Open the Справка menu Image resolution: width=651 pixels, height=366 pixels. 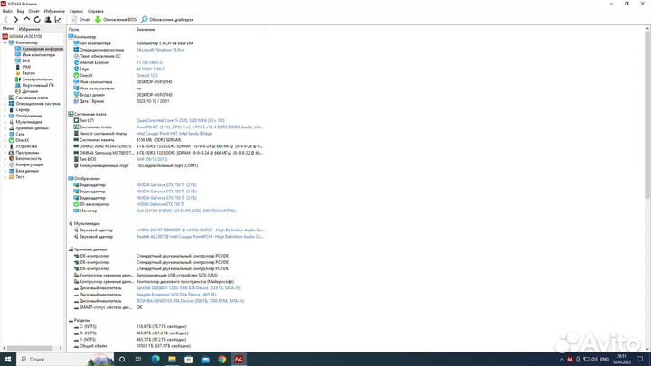96,11
